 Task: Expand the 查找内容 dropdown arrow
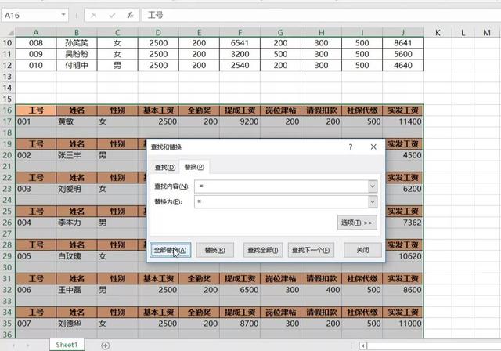pyautogui.click(x=372, y=186)
